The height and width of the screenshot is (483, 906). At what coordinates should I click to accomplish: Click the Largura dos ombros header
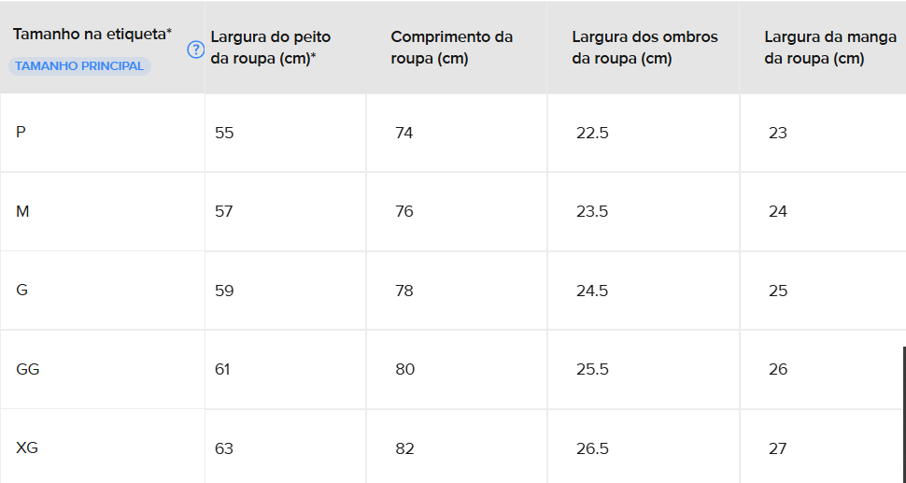point(644,48)
